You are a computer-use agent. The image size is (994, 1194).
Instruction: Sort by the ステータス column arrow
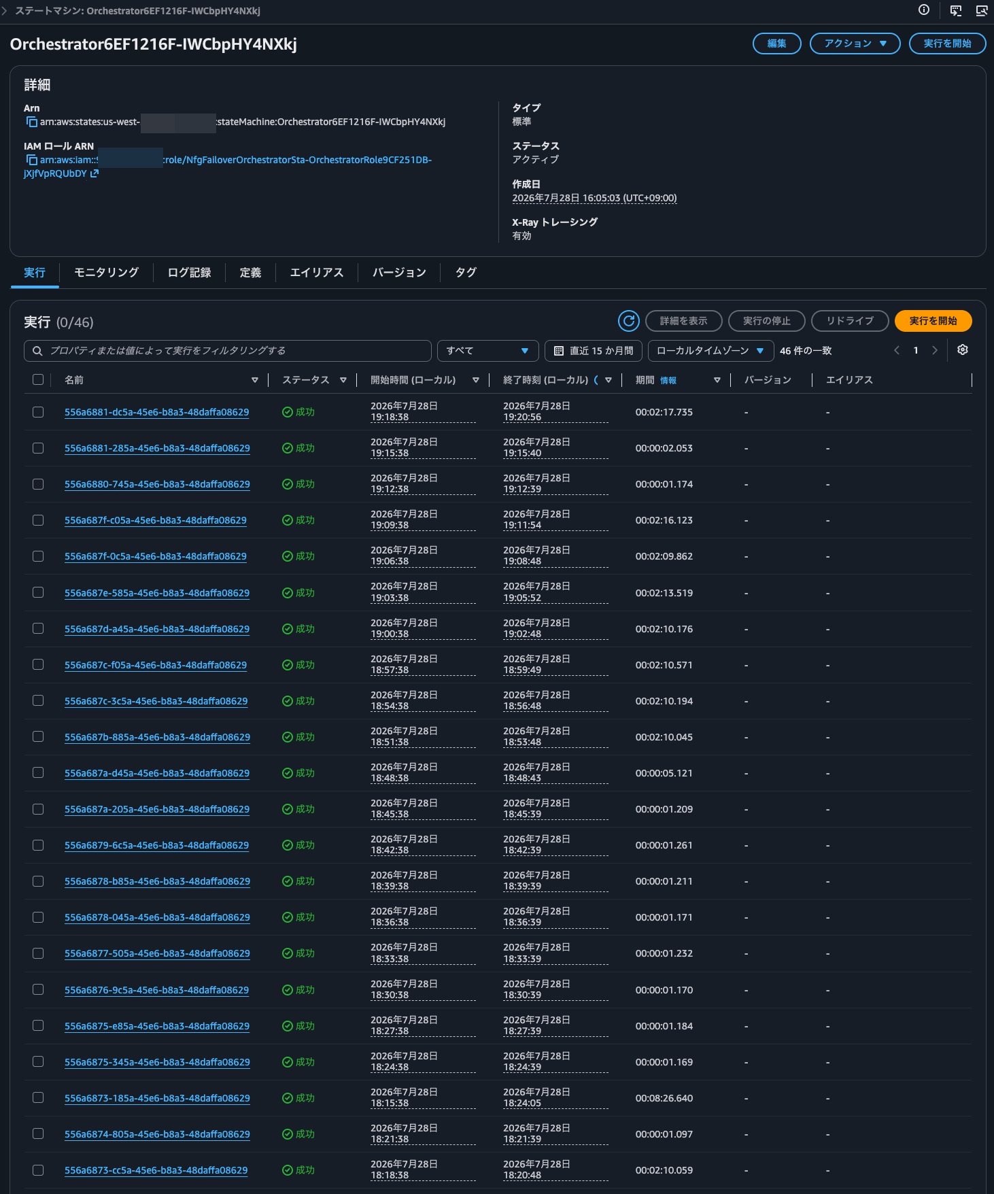tap(343, 380)
